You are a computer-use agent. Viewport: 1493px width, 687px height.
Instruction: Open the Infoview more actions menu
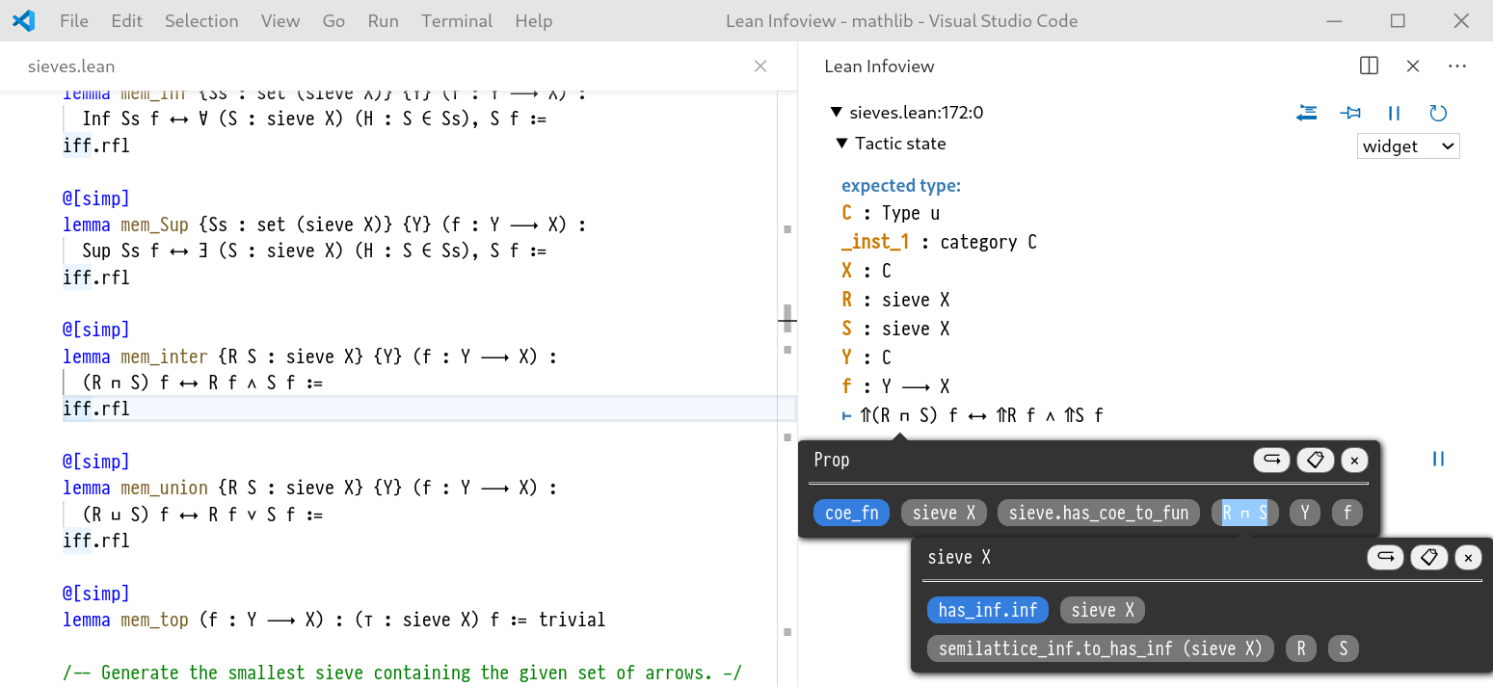[x=1456, y=66]
